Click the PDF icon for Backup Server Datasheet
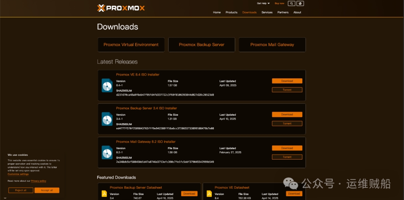 click(x=104, y=194)
